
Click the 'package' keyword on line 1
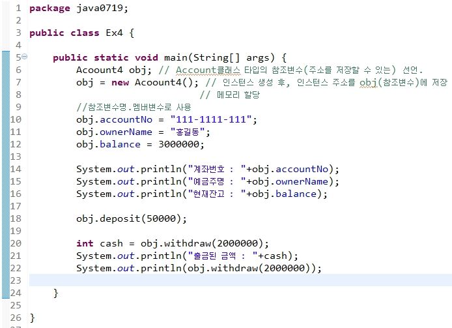(49, 8)
